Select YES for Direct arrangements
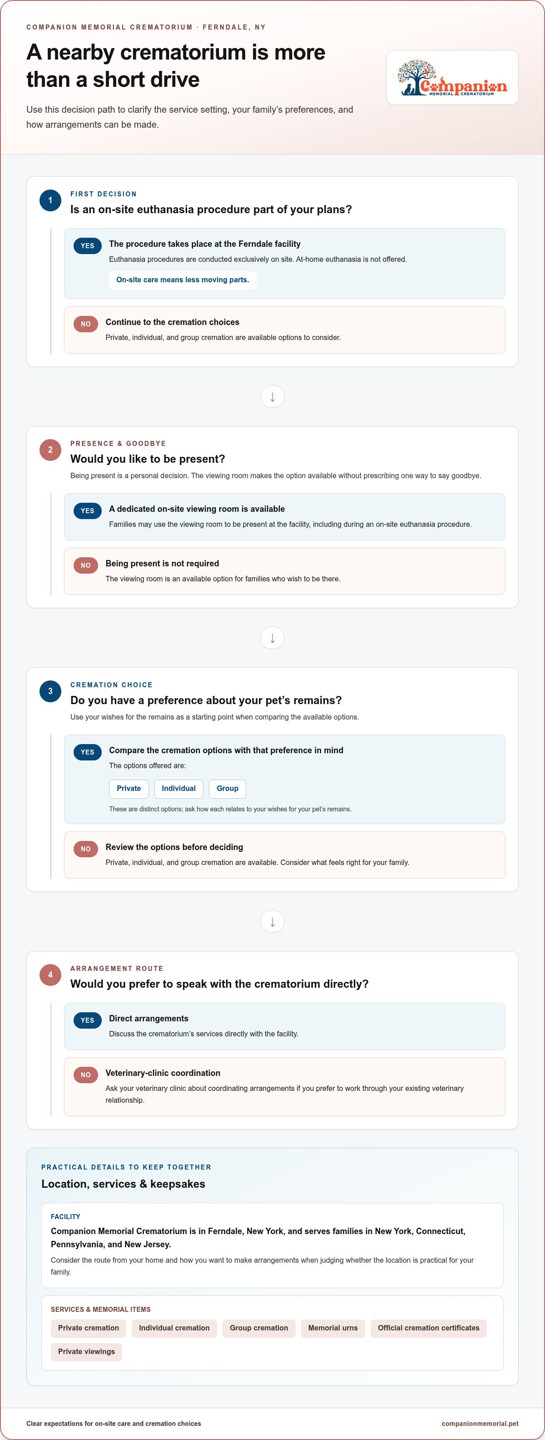This screenshot has width=545, height=1440. [88, 1020]
